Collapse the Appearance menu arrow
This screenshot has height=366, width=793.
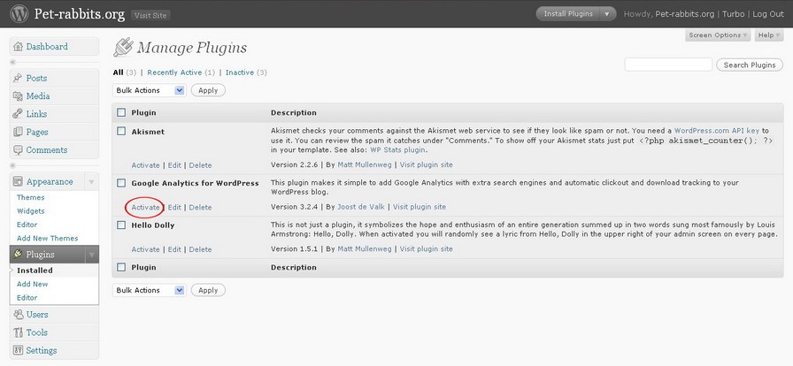click(91, 182)
